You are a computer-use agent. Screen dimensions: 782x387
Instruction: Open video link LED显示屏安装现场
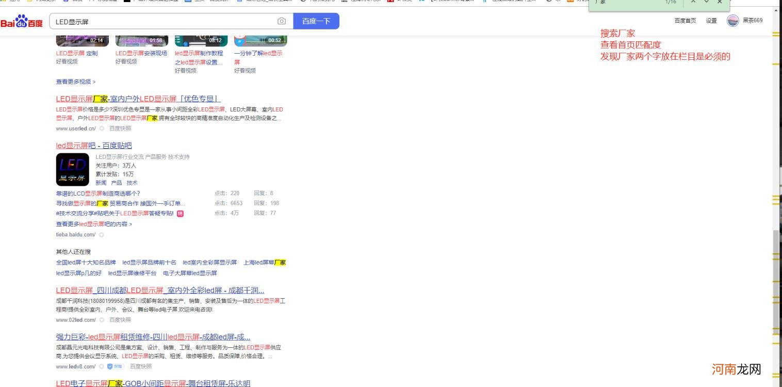(141, 53)
